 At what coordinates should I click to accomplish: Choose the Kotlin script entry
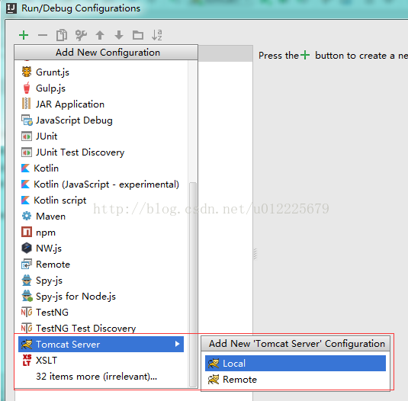pyautogui.click(x=101, y=200)
